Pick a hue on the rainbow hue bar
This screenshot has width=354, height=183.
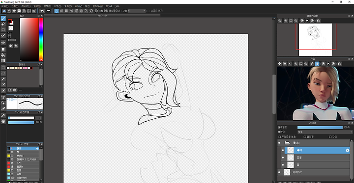(x=41, y=39)
